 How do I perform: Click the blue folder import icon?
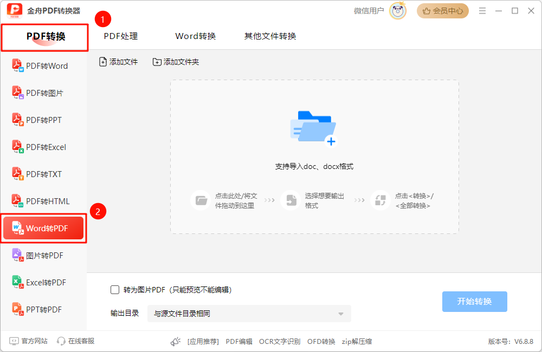313,128
